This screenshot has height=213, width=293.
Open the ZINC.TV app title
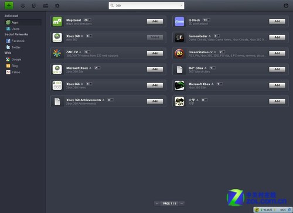point(72,52)
